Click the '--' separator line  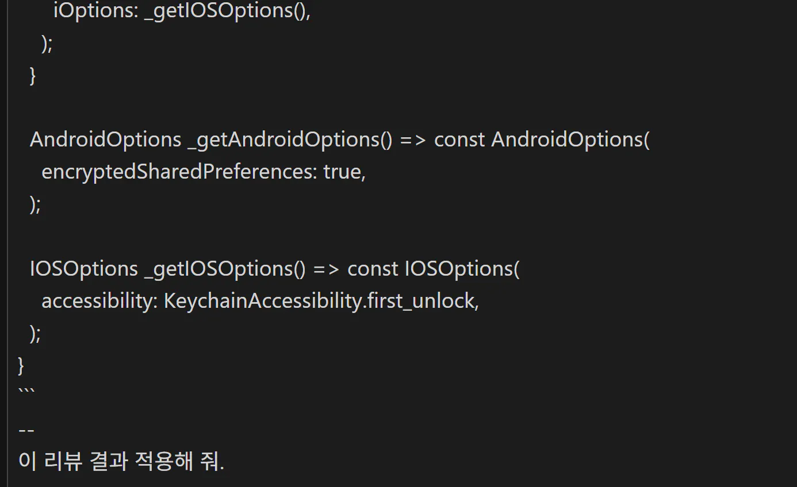[26, 429]
